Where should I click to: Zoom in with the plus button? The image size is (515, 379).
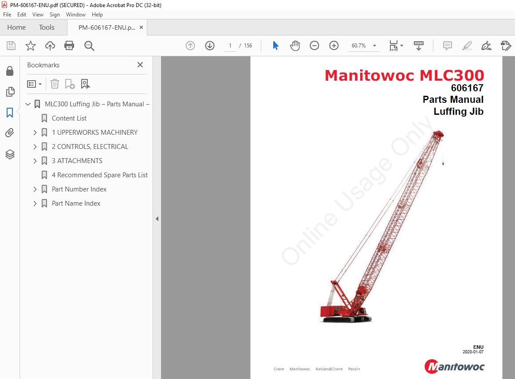coord(334,46)
